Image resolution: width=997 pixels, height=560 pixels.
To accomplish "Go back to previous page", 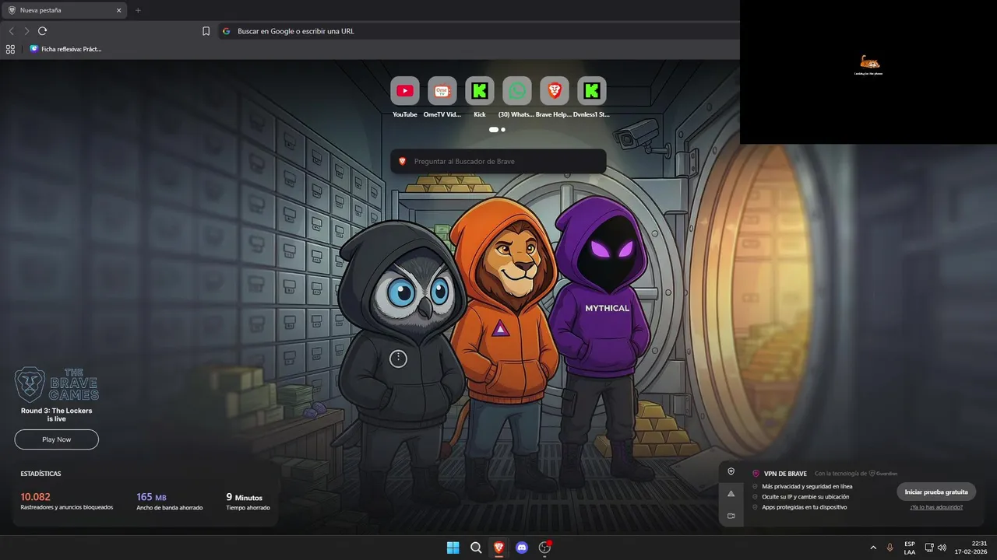I will tap(11, 31).
